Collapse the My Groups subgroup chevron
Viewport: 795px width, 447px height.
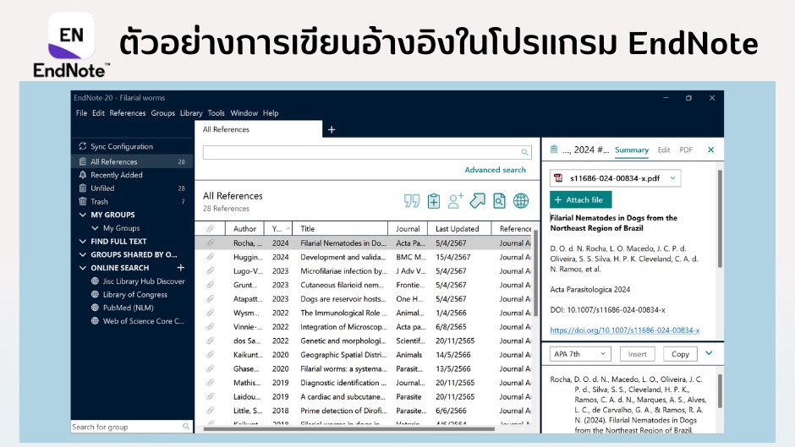pos(95,228)
